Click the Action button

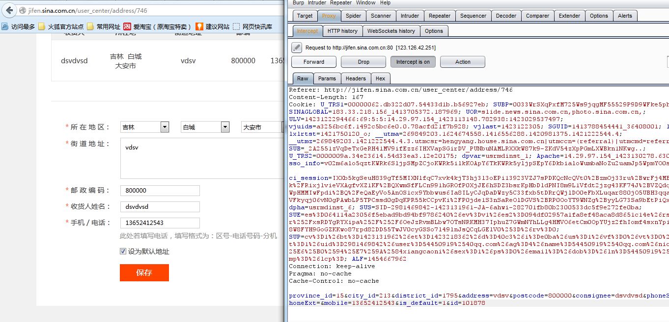tap(463, 62)
